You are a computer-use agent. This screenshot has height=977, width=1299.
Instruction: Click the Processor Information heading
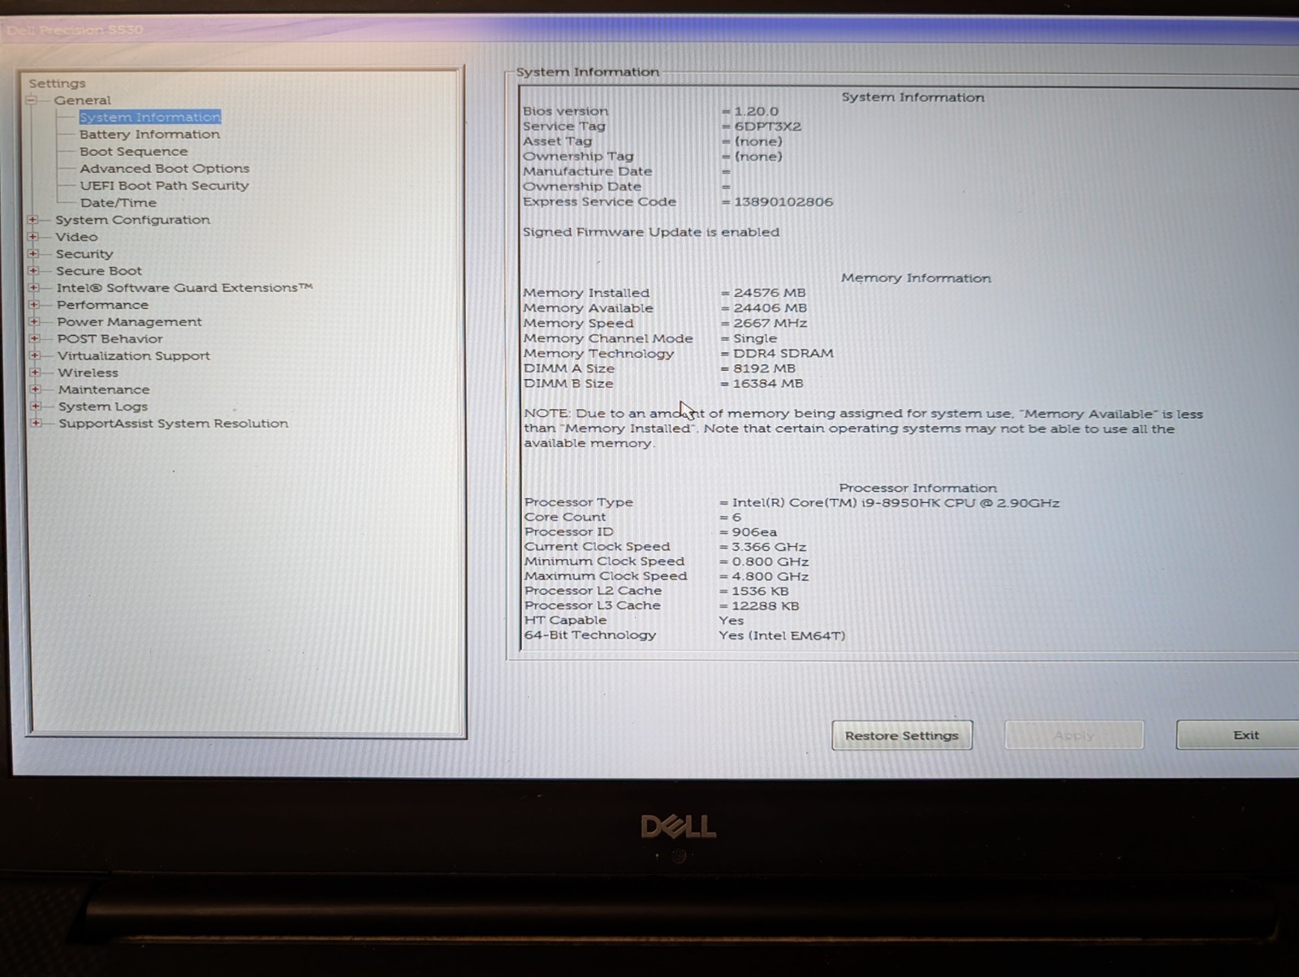(918, 488)
